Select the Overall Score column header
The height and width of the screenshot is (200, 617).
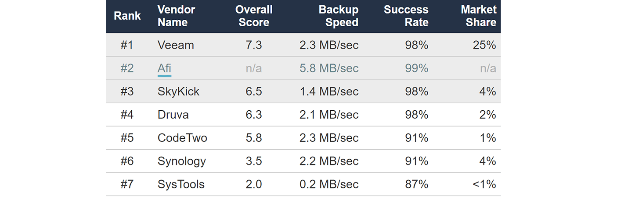(x=254, y=16)
